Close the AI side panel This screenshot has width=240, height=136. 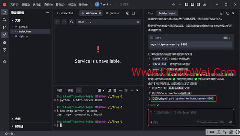click(x=233, y=13)
